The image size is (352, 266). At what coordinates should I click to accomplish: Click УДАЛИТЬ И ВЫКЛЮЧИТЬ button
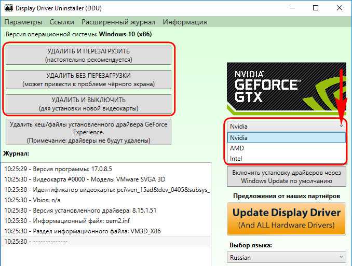coord(88,104)
